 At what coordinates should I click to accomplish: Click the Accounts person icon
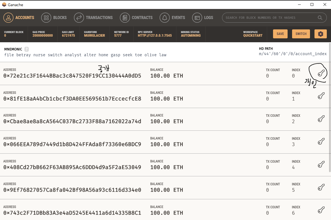point(8,18)
